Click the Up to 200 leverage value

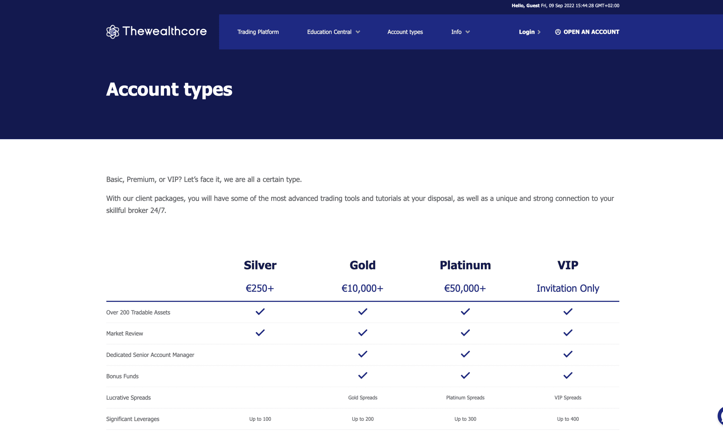pyautogui.click(x=363, y=419)
